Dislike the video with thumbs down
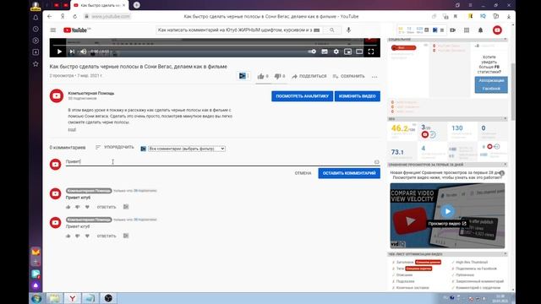 pos(277,76)
